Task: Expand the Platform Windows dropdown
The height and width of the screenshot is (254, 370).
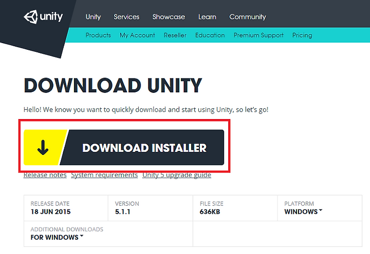Action: [303, 211]
